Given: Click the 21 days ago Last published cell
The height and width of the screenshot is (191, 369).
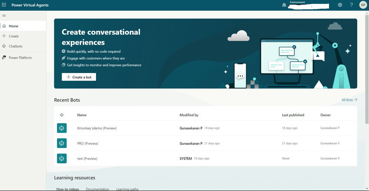Looking at the screenshot, I should point(290,144).
